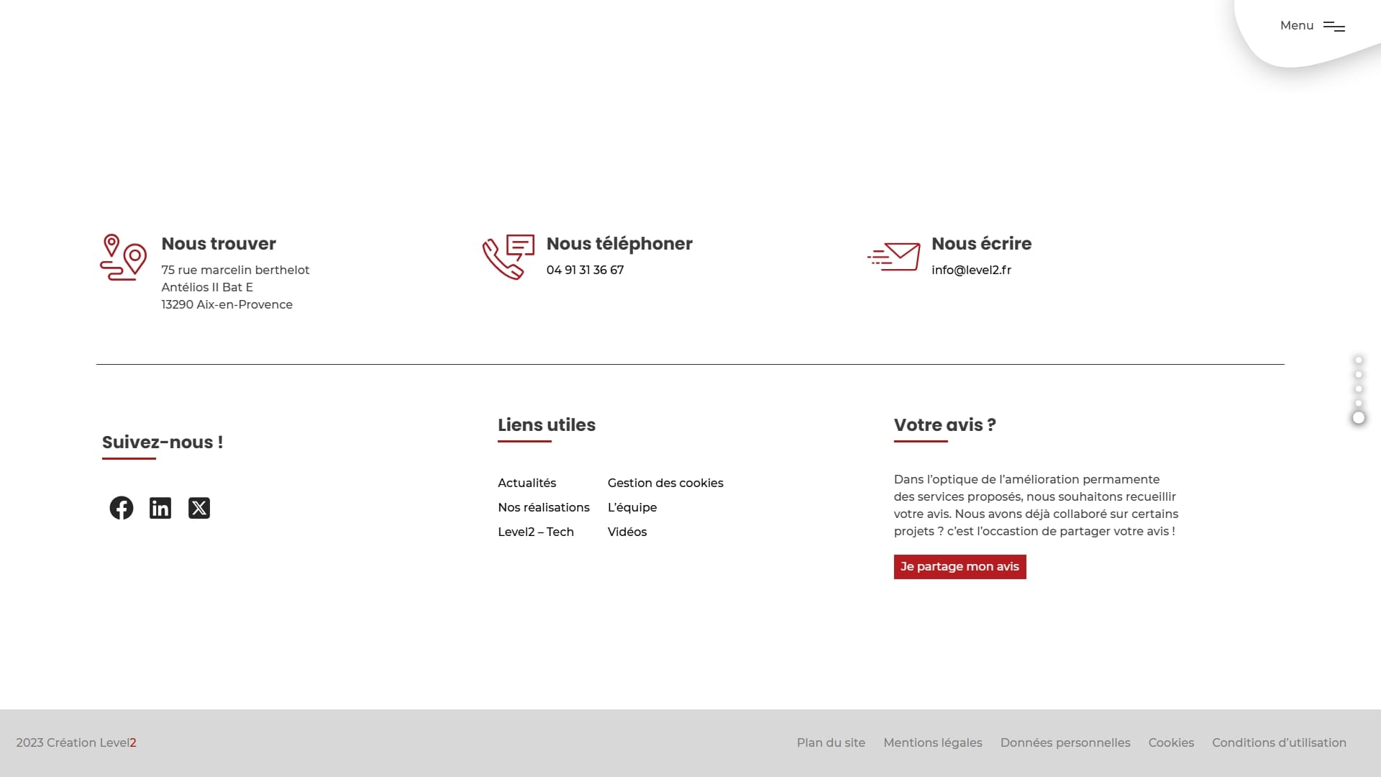This screenshot has height=777, width=1381.
Task: Open the LinkedIn social icon
Action: tap(160, 508)
